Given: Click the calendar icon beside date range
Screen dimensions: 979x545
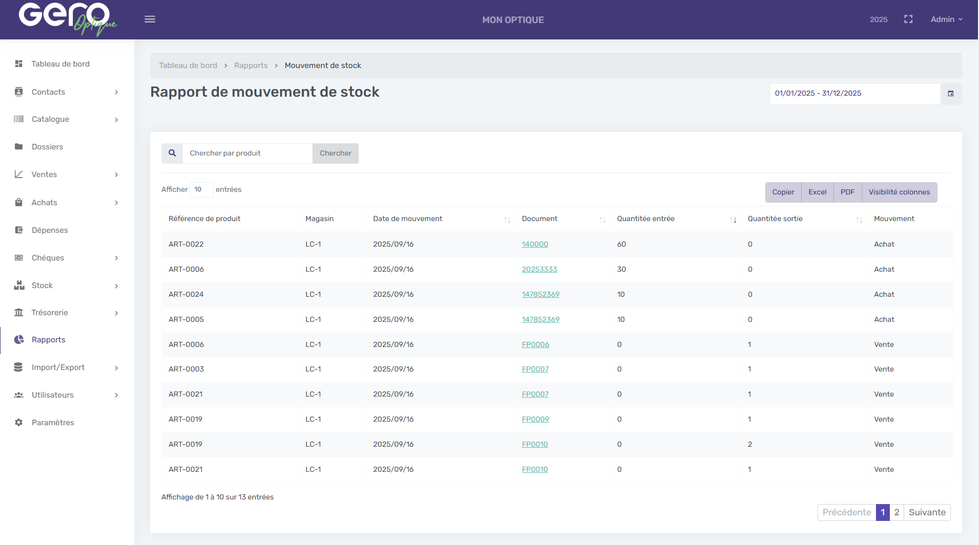Looking at the screenshot, I should [951, 93].
